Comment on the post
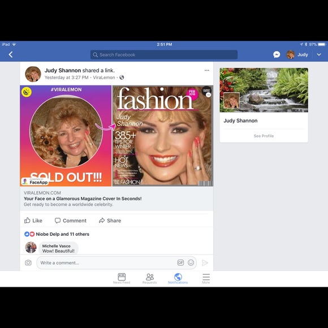This screenshot has height=328, width=328. point(70,221)
